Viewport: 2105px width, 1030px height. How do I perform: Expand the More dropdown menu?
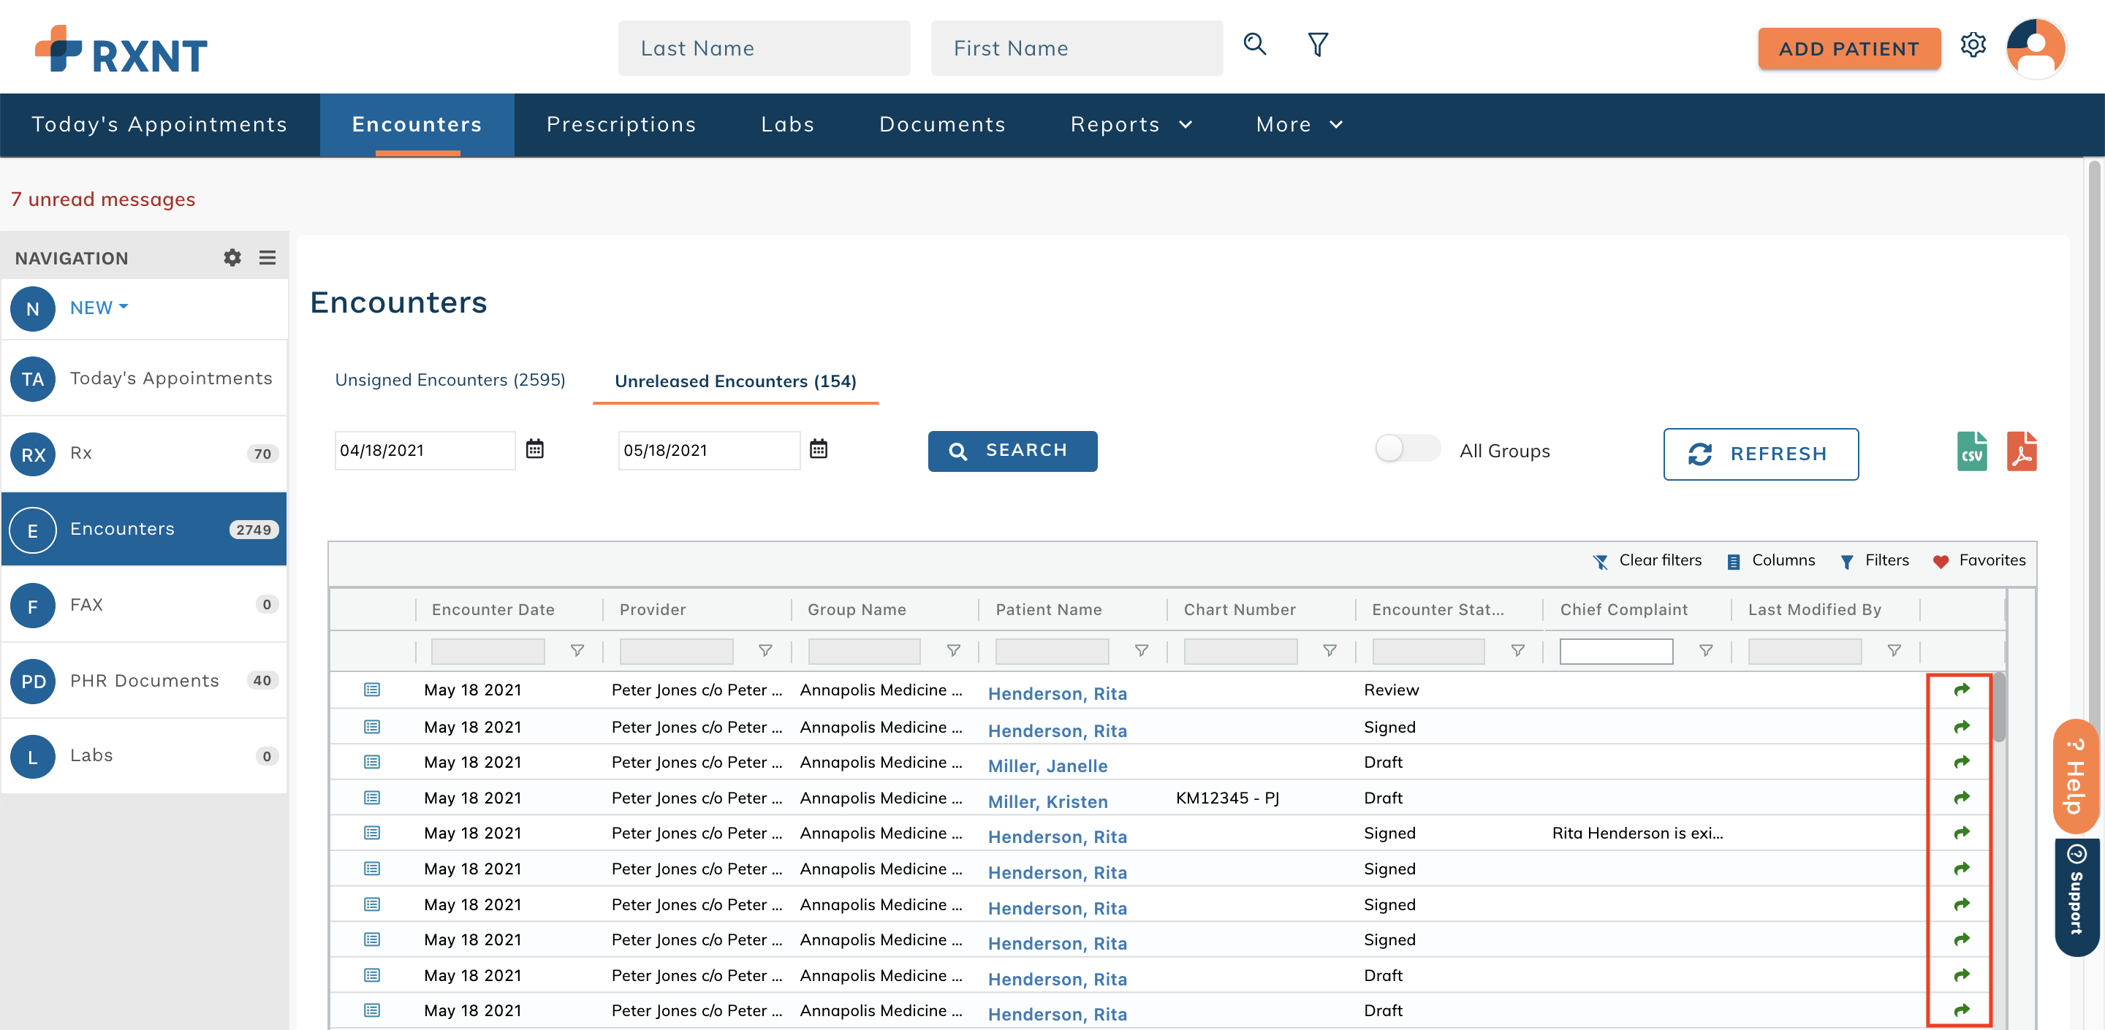coord(1300,125)
